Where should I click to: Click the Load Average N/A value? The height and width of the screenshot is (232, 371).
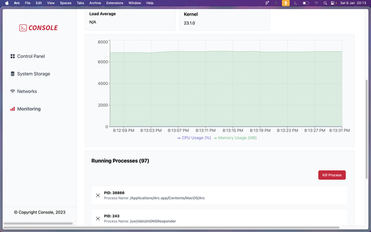click(x=93, y=22)
